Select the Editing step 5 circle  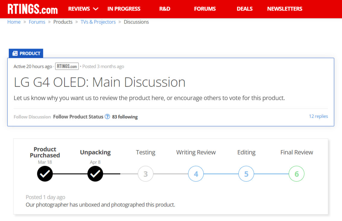[x=246, y=174]
